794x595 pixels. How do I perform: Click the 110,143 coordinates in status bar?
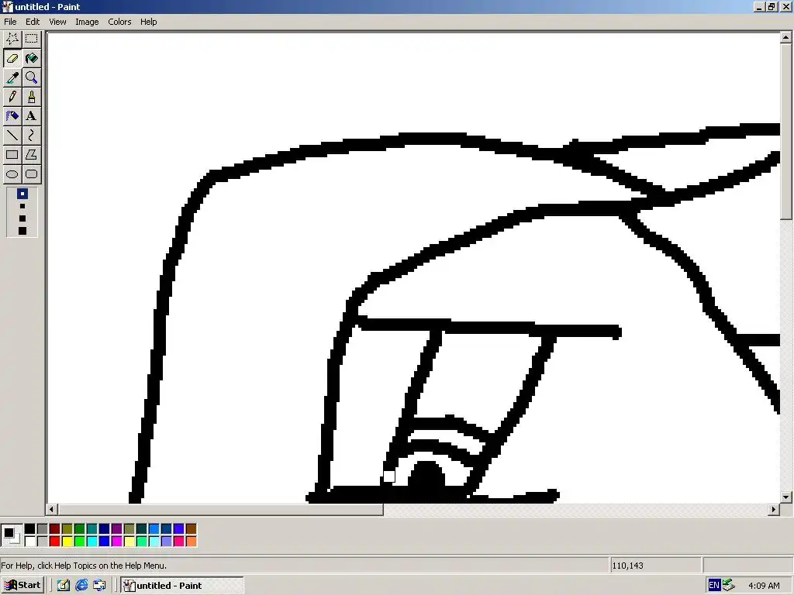click(627, 566)
